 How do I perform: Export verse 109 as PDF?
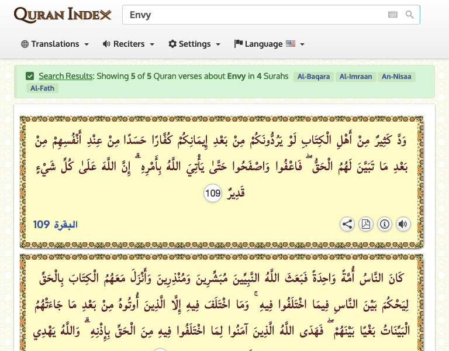coord(366,224)
